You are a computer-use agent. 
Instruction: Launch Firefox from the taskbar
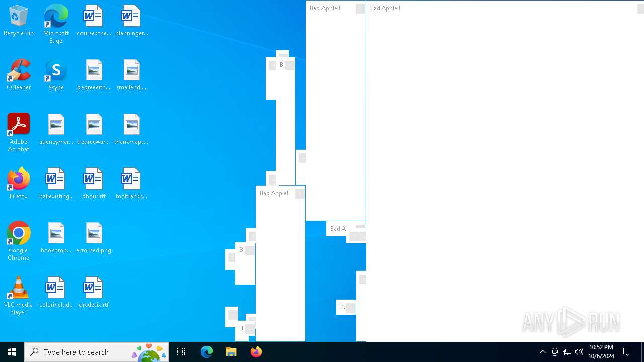click(256, 352)
